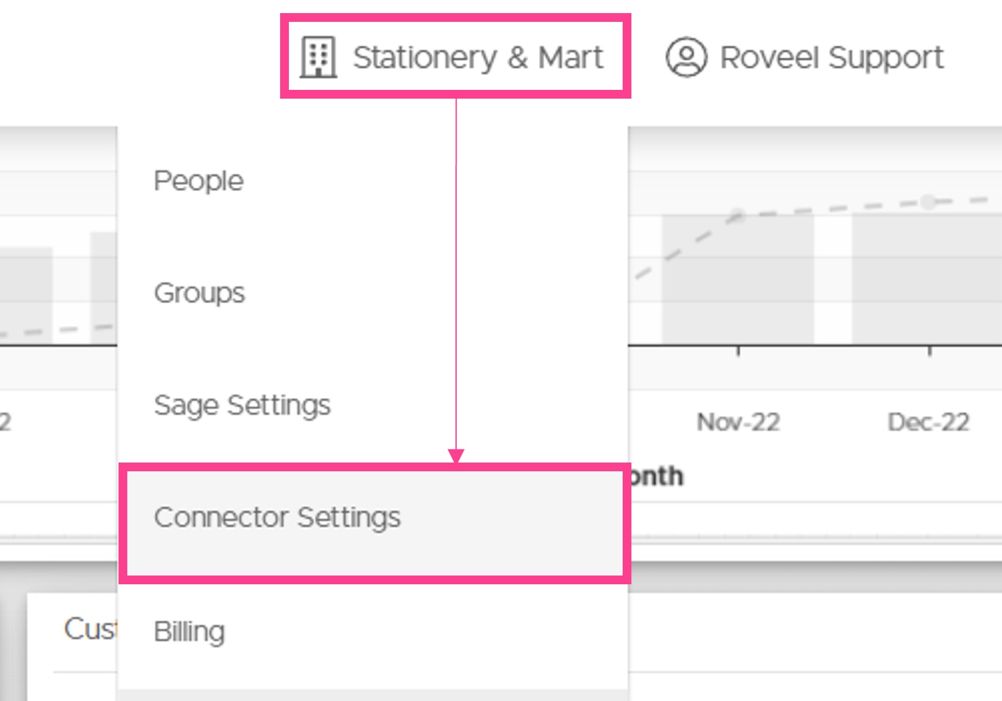Click the Nov-22 axis label
Screen dimensions: 1002x701
[x=739, y=423]
